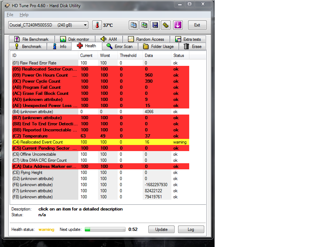Switch to the AAM tab
309x247 pixels.
point(109,39)
